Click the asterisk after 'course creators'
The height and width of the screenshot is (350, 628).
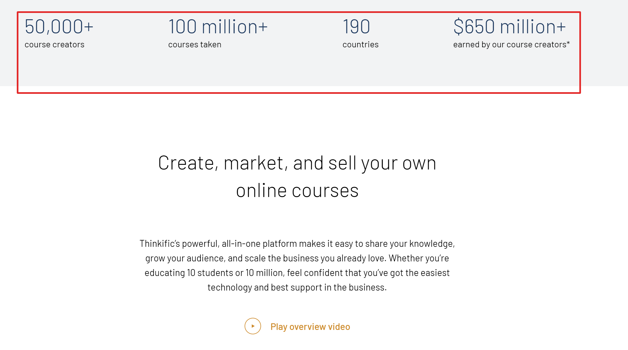569,42
